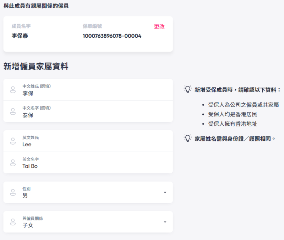Screen dimensions: 284x240
Task: Click the person icon in the 與僱員關係 field
Action: coord(13,222)
